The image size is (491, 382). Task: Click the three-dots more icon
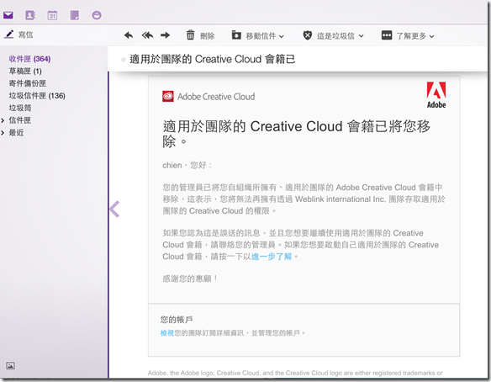[x=387, y=35]
